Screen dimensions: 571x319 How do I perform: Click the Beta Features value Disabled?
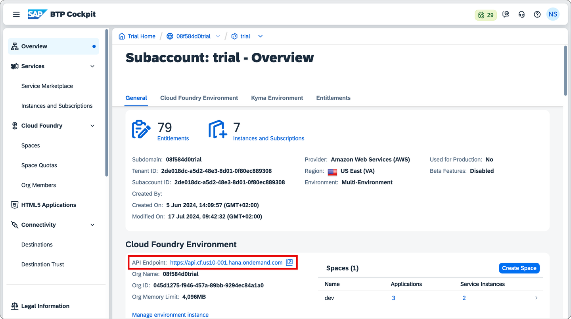pos(482,171)
